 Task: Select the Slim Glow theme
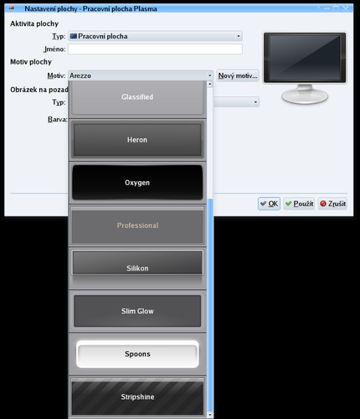[x=137, y=311]
